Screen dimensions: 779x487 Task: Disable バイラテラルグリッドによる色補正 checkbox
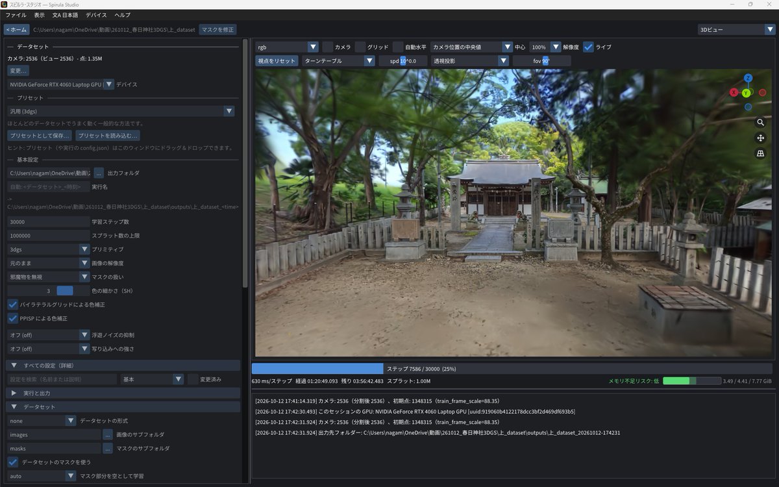click(x=13, y=305)
